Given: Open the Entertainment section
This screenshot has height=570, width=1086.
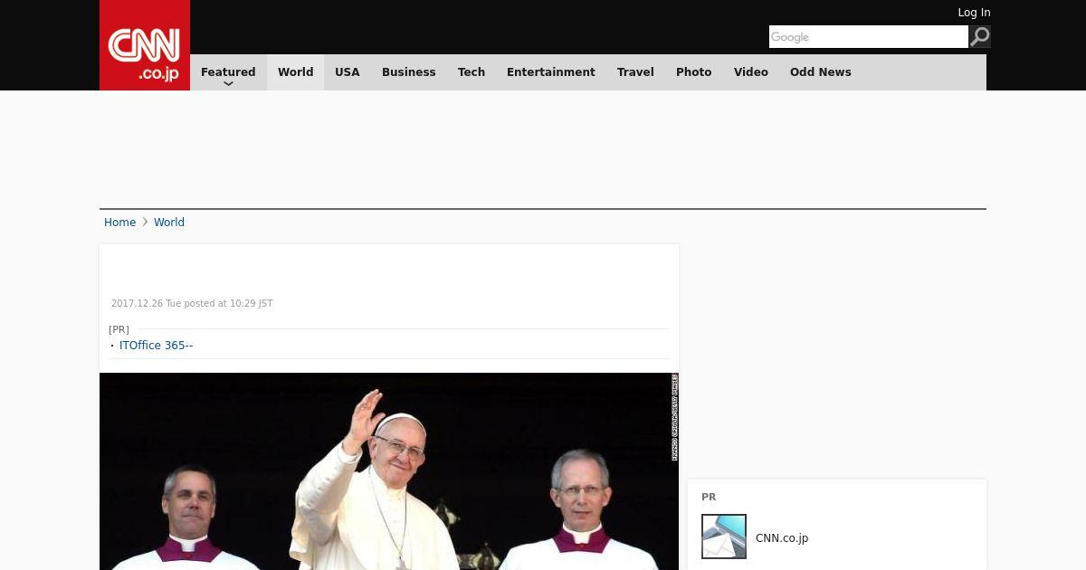Looking at the screenshot, I should (551, 72).
